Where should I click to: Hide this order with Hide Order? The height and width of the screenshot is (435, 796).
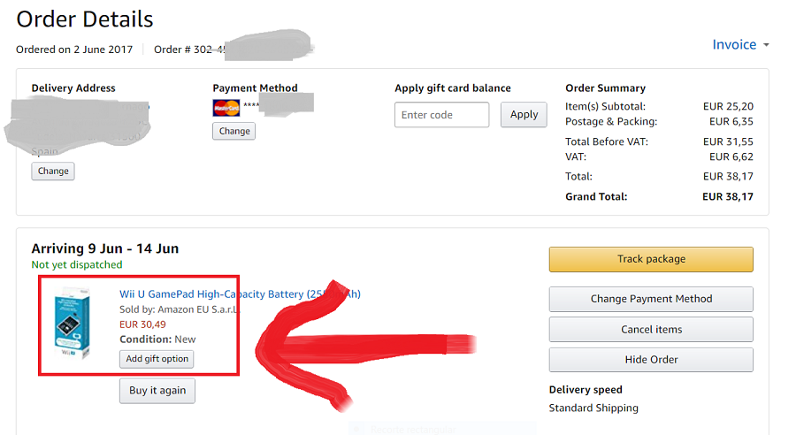coord(651,360)
